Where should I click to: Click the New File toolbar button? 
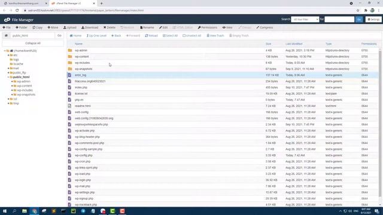pos(7,27)
